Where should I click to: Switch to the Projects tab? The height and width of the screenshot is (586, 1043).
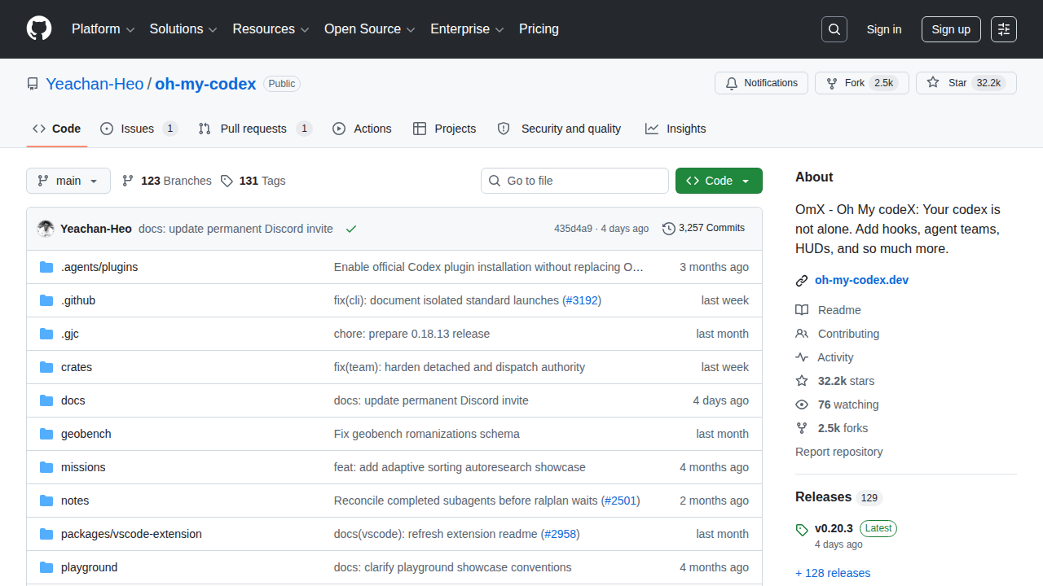(x=445, y=129)
